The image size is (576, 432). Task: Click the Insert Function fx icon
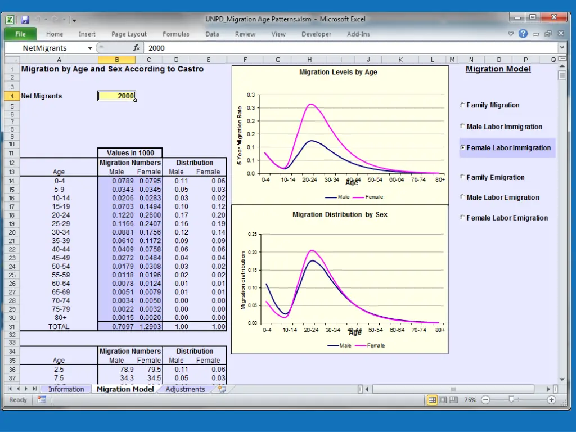[x=136, y=48]
